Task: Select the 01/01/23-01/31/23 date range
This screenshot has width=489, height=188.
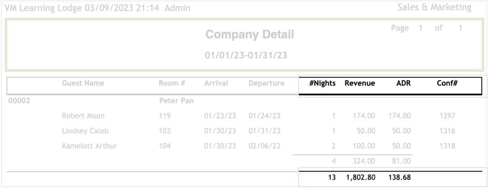Action: (246, 55)
